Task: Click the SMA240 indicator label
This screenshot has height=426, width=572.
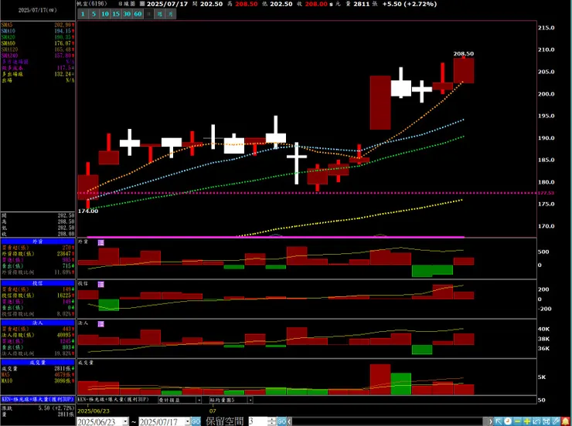Action: [x=9, y=56]
